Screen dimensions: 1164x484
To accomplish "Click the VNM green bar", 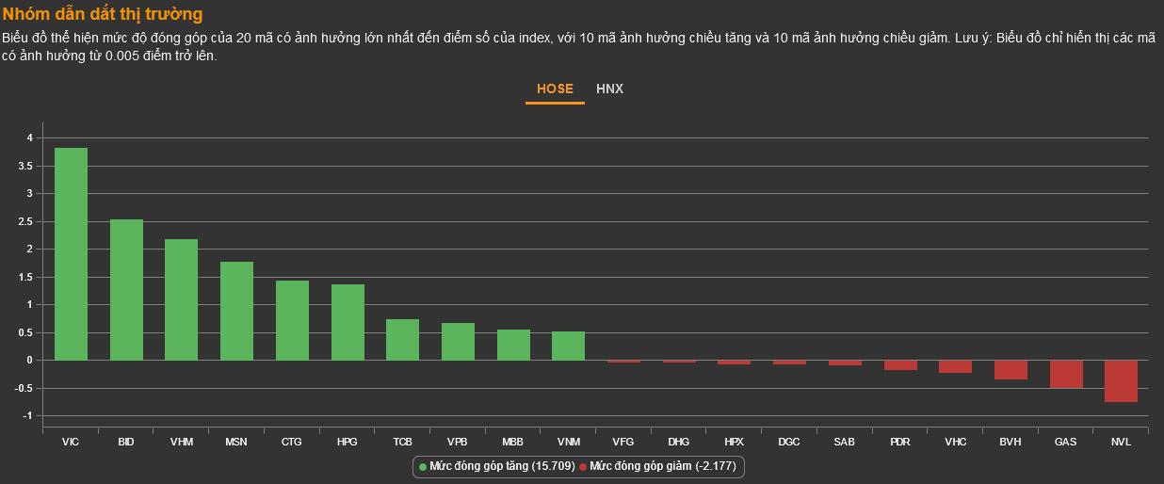I will coord(568,346).
